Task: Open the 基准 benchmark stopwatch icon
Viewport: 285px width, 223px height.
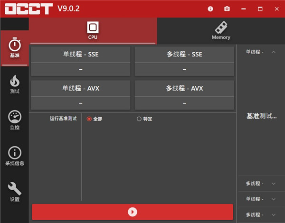Action: point(15,47)
